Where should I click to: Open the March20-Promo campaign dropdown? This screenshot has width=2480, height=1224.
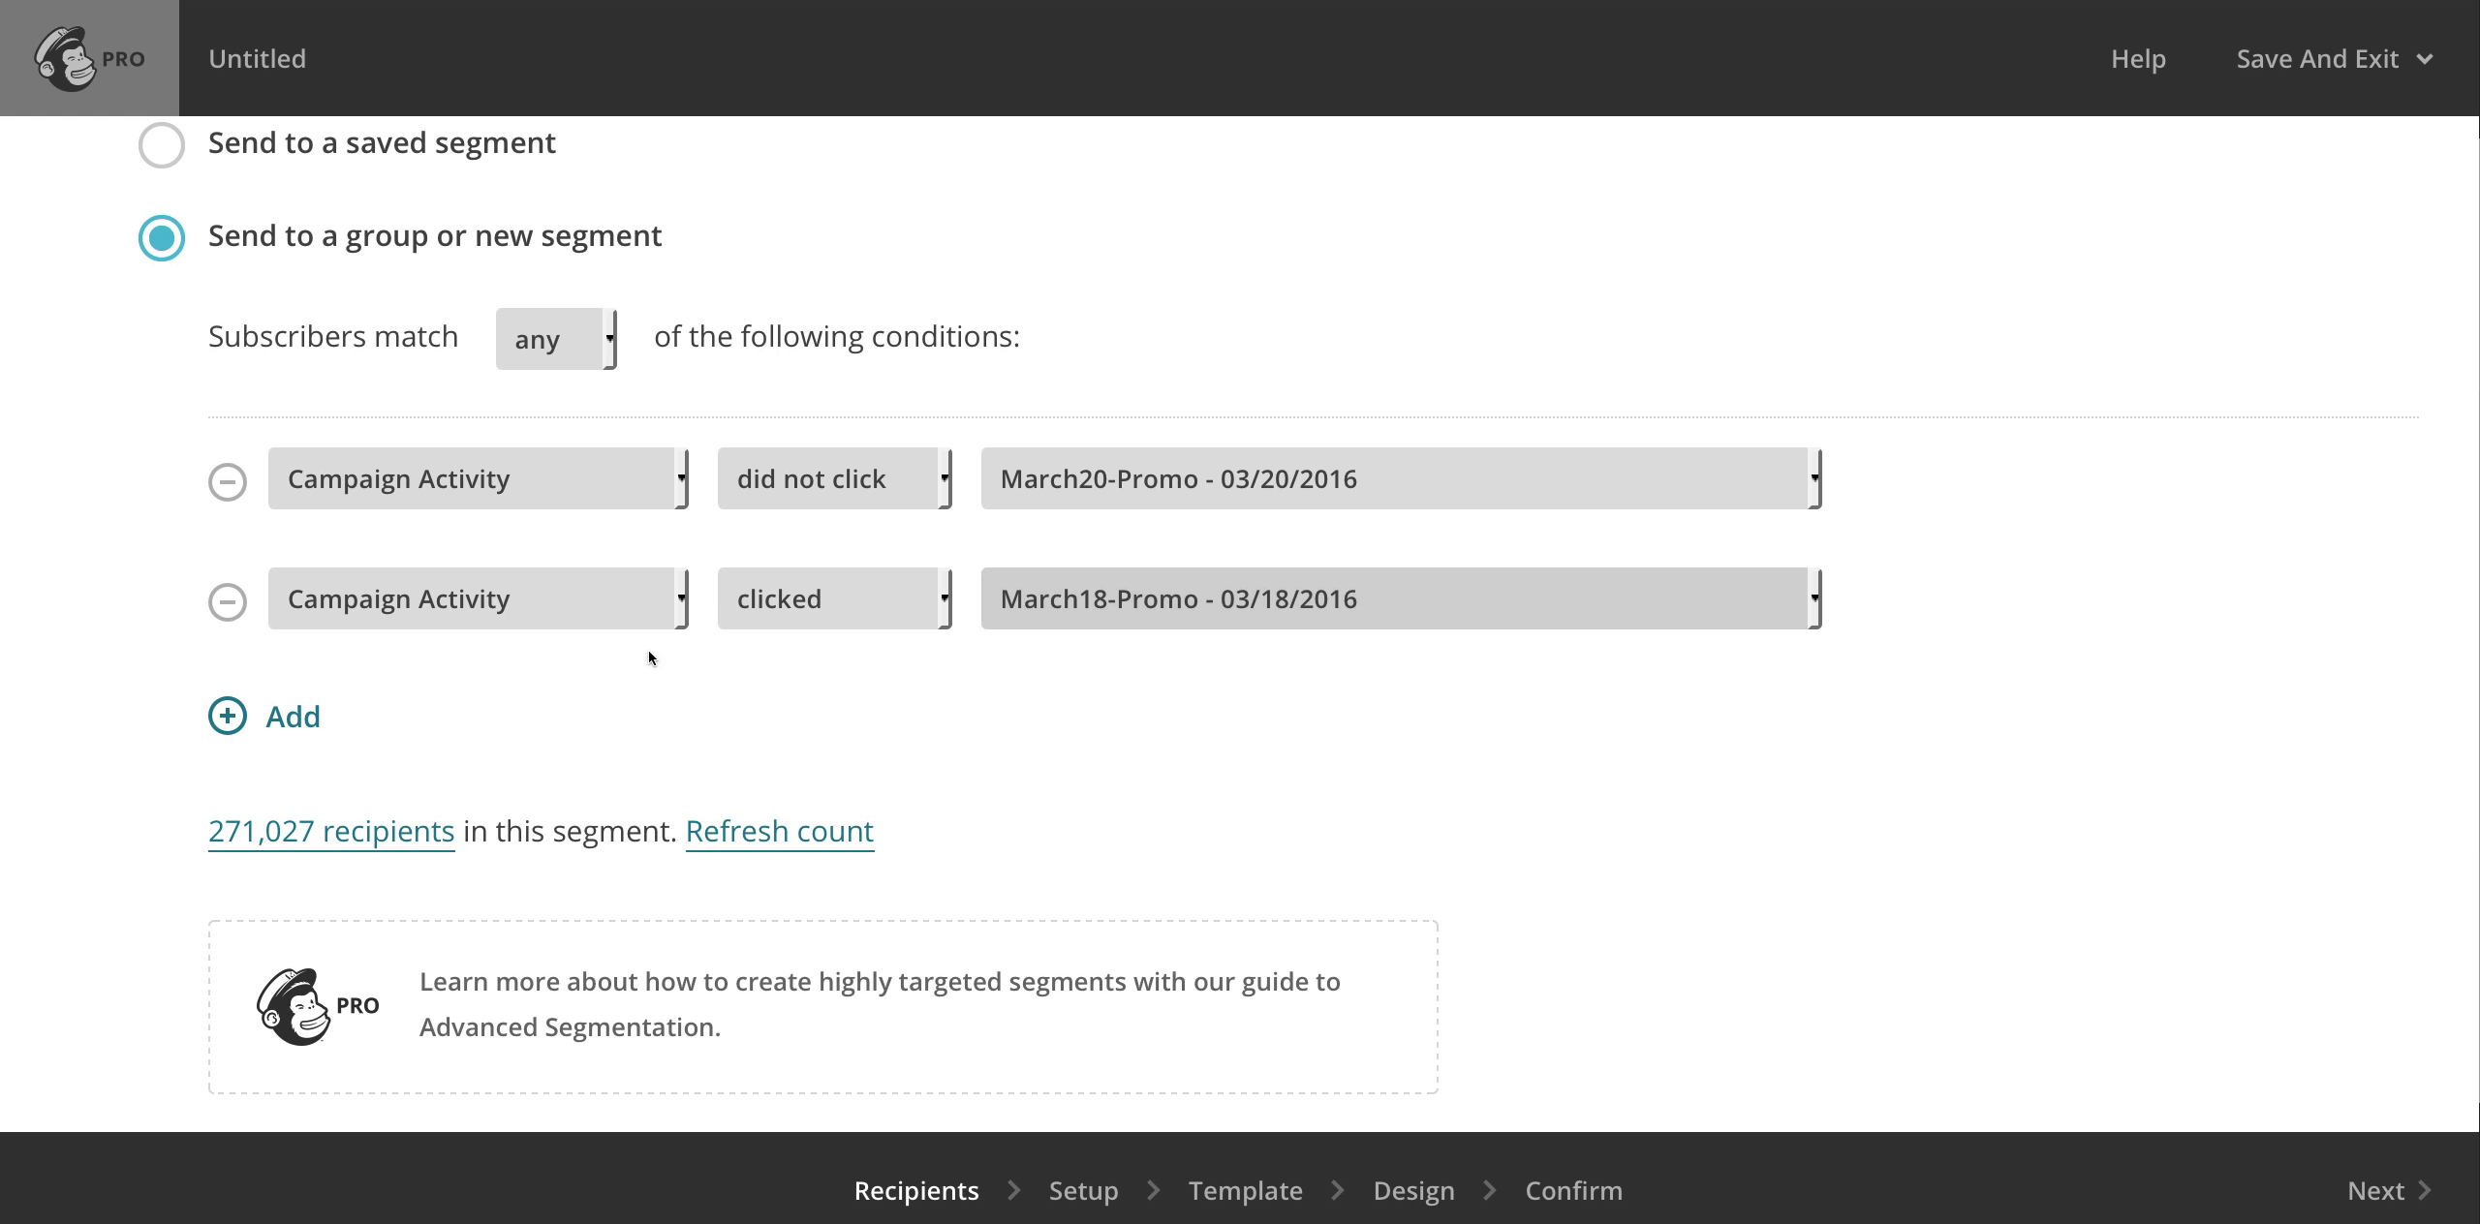tap(1401, 478)
